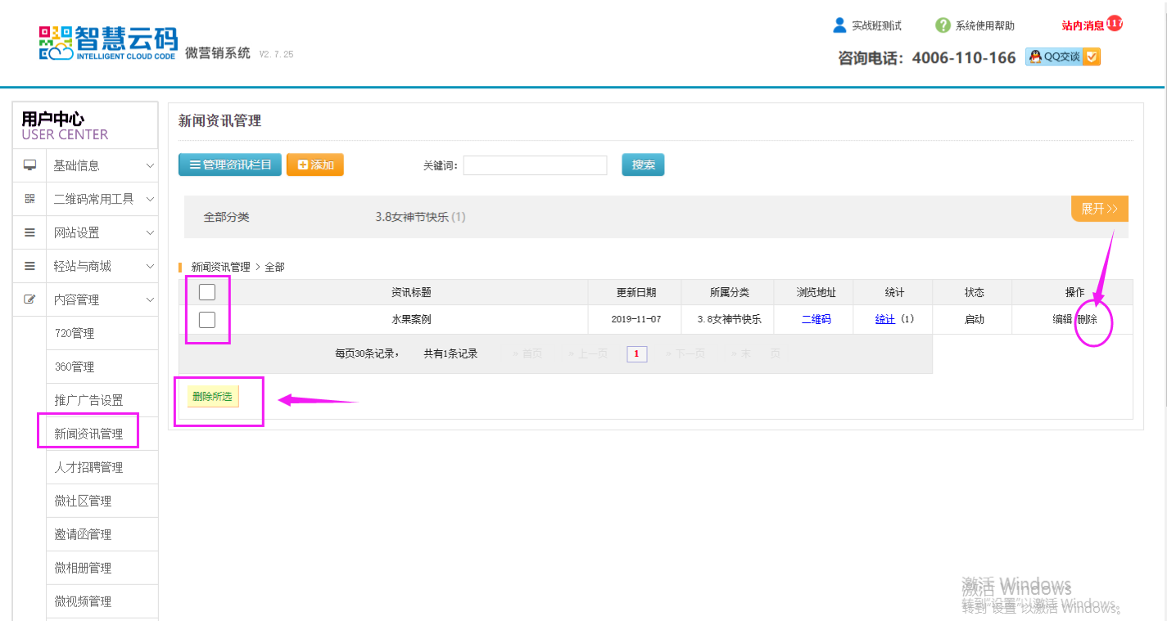Viewport: 1167px width, 621px height.
Task: Tick the select-all checkbox in table header
Action: coord(207,292)
